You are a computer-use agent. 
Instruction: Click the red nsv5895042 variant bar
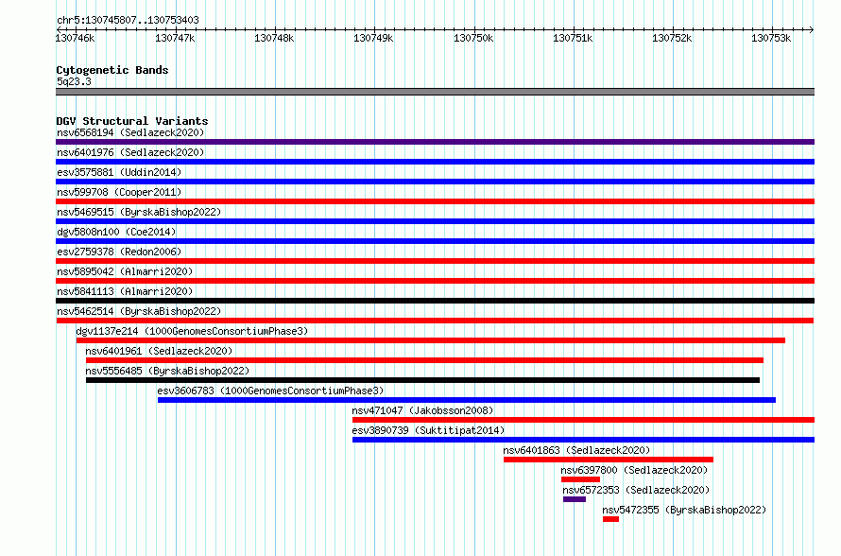click(x=435, y=281)
